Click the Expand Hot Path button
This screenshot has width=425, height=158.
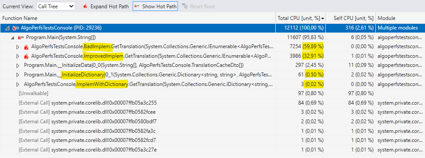(x=106, y=6)
